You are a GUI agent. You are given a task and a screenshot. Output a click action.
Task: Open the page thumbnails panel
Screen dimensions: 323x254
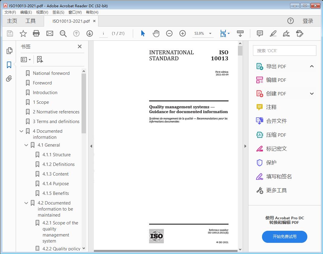[x=9, y=51]
